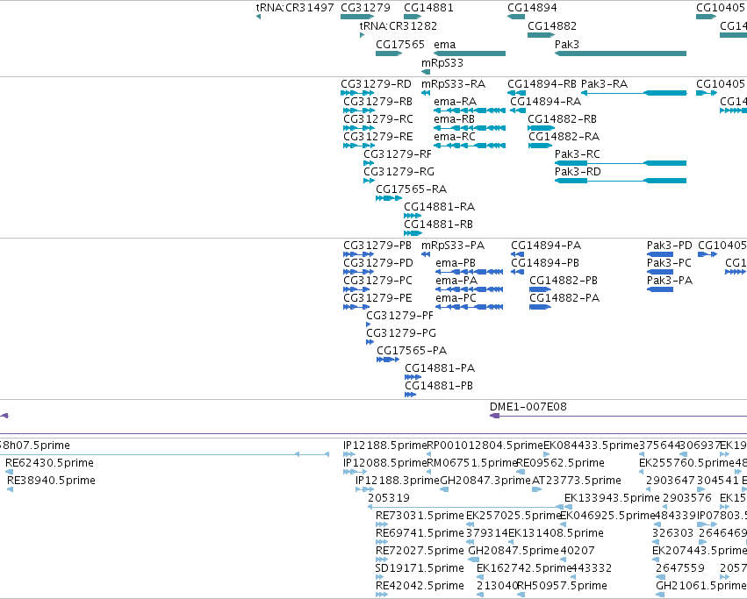The width and height of the screenshot is (747, 599).
Task: Click the CG31279-RB transcript
Action: point(359,111)
